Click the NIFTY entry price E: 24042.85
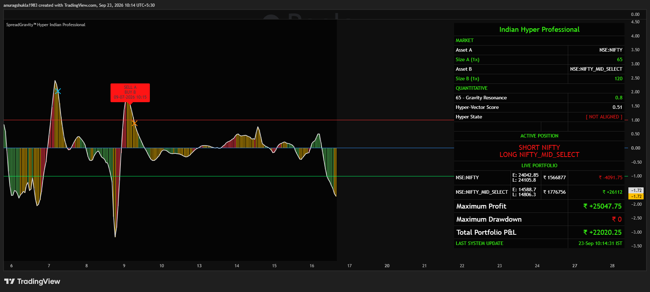The image size is (650, 292). pos(525,175)
